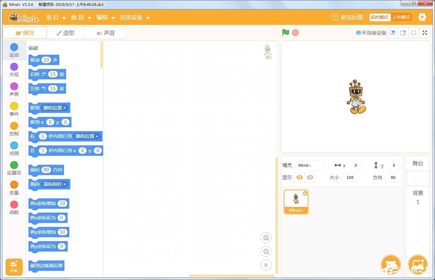The width and height of the screenshot is (435, 280).
Task: Zoom in on the script workspace
Action: point(266,238)
